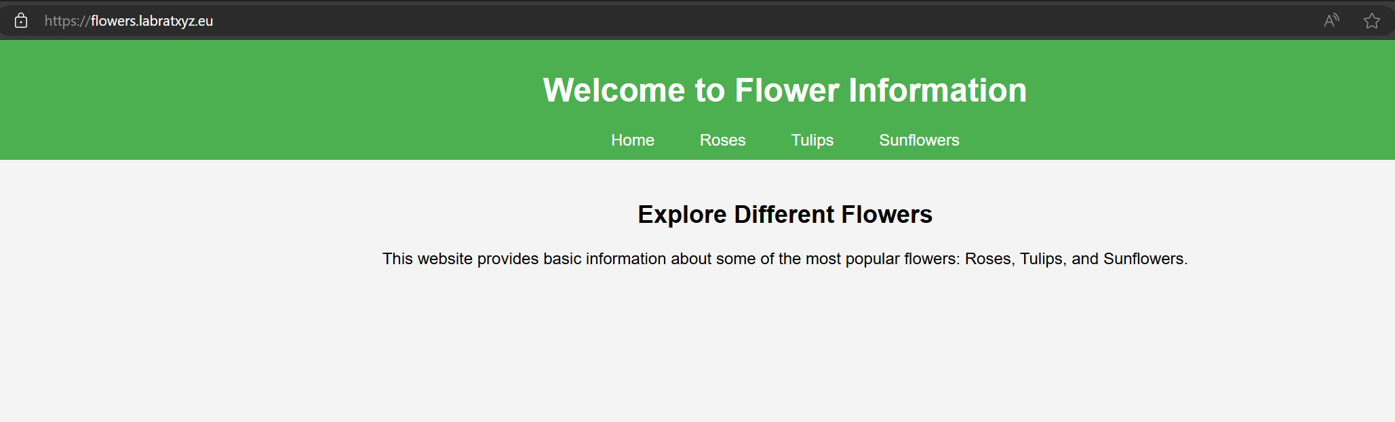Click the Explore Different Flowers heading
The width and height of the screenshot is (1395, 422).
click(785, 215)
